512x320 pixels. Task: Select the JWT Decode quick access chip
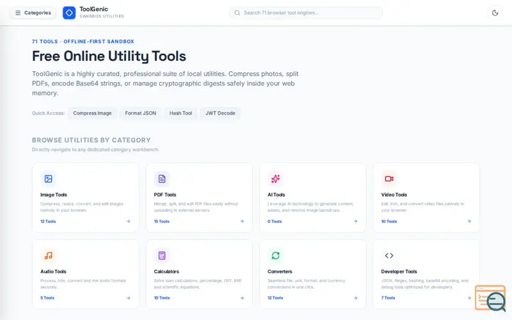220,113
